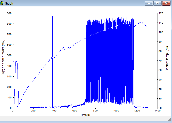
Task: Minimize the Graph window
Action: point(149,3)
